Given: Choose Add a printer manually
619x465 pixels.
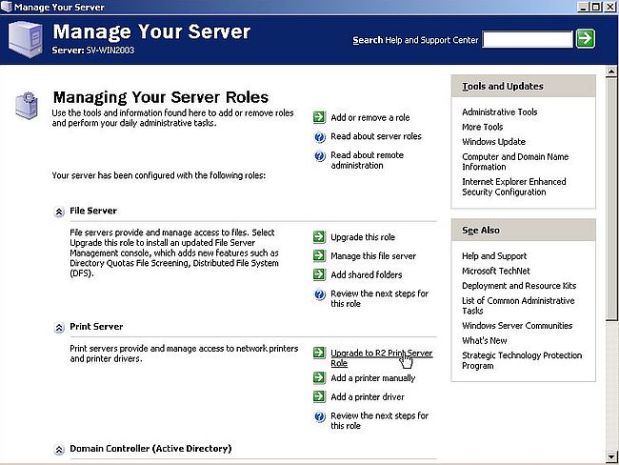Looking at the screenshot, I should [373, 378].
